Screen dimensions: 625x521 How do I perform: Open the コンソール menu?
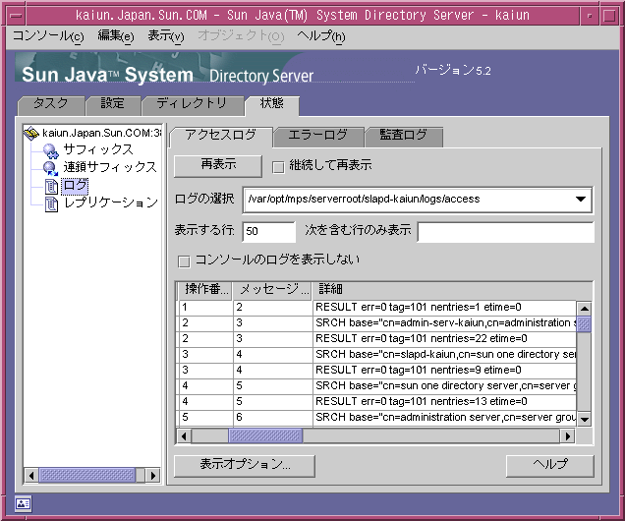[48, 35]
